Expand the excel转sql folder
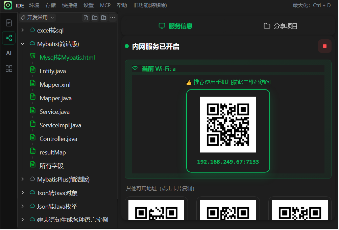This screenshot has height=230, width=339. [x=23, y=30]
